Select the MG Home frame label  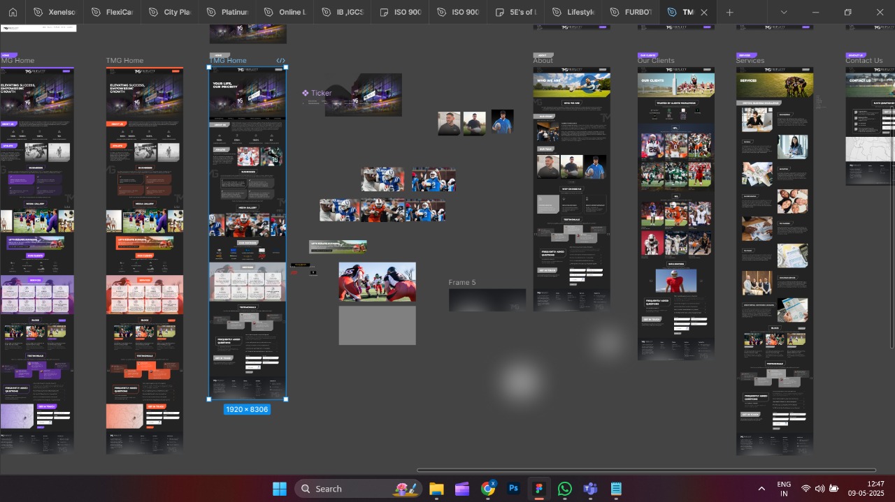17,61
